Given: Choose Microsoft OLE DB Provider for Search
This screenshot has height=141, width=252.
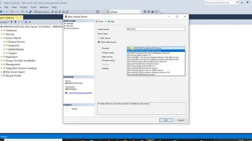Looking at the screenshot, I should click(156, 68).
